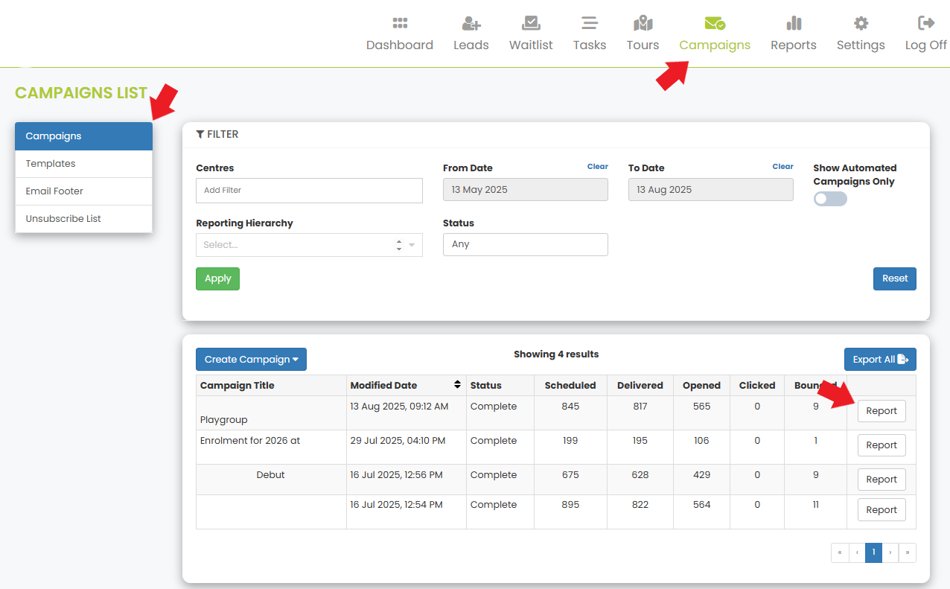Select the Tasks list icon
Viewport: 950px width, 589px height.
590,23
